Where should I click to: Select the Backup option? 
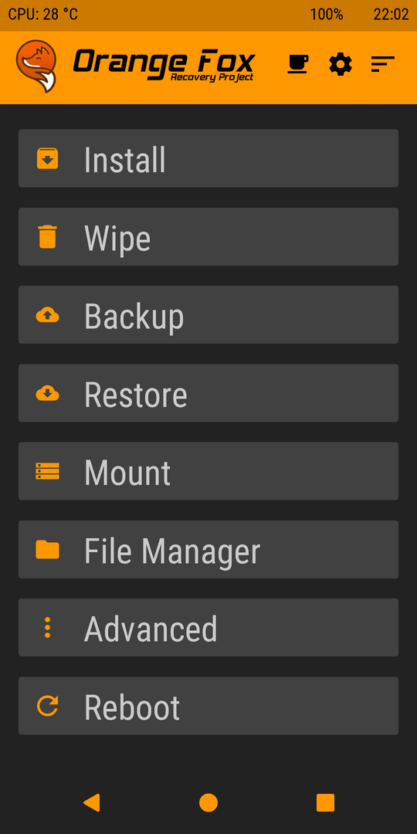208,315
